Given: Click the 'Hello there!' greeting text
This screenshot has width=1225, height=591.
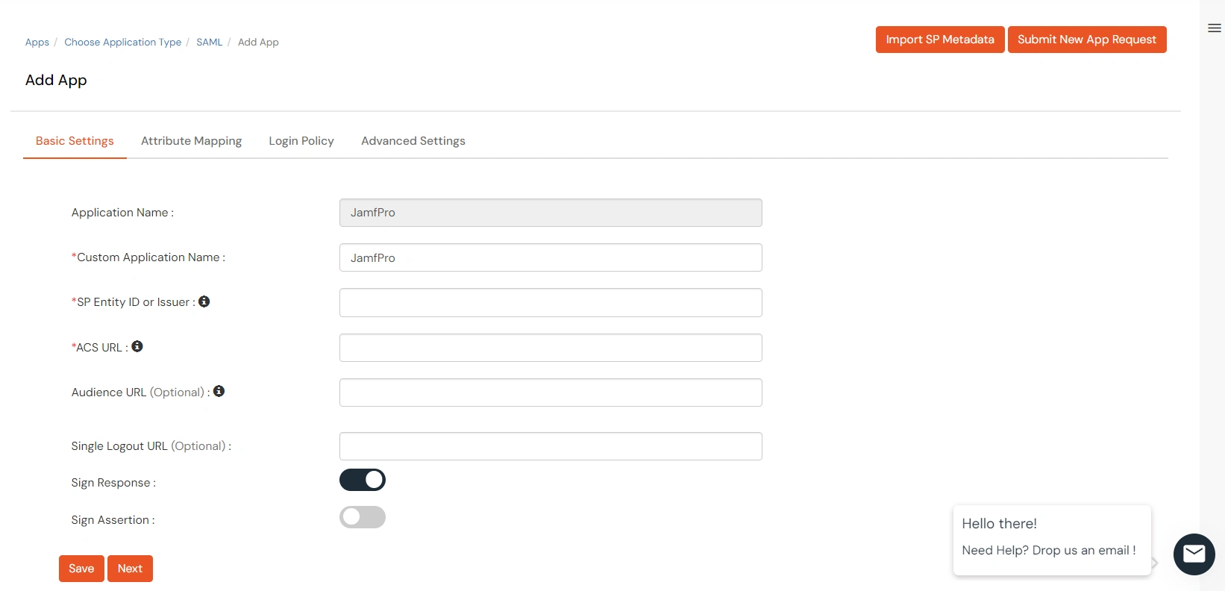Looking at the screenshot, I should click(999, 524).
